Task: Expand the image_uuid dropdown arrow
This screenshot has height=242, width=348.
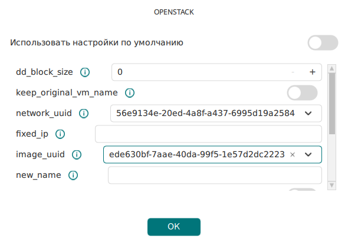Action: [308, 155]
